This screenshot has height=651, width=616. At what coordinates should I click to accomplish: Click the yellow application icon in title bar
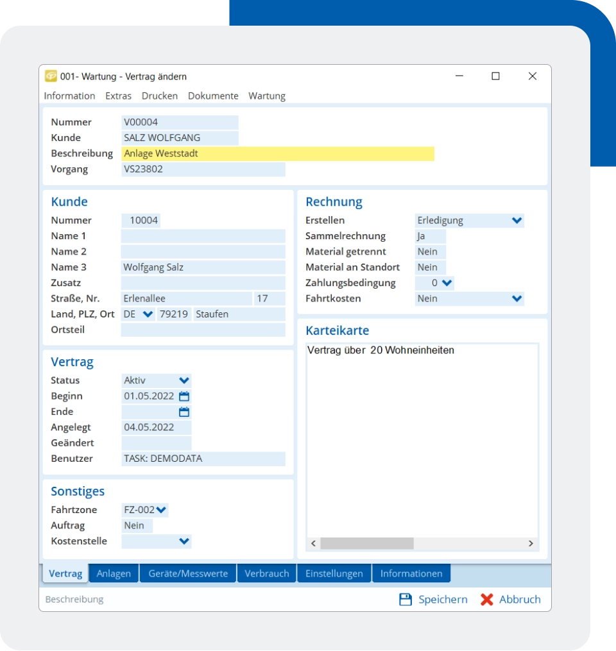click(x=51, y=76)
